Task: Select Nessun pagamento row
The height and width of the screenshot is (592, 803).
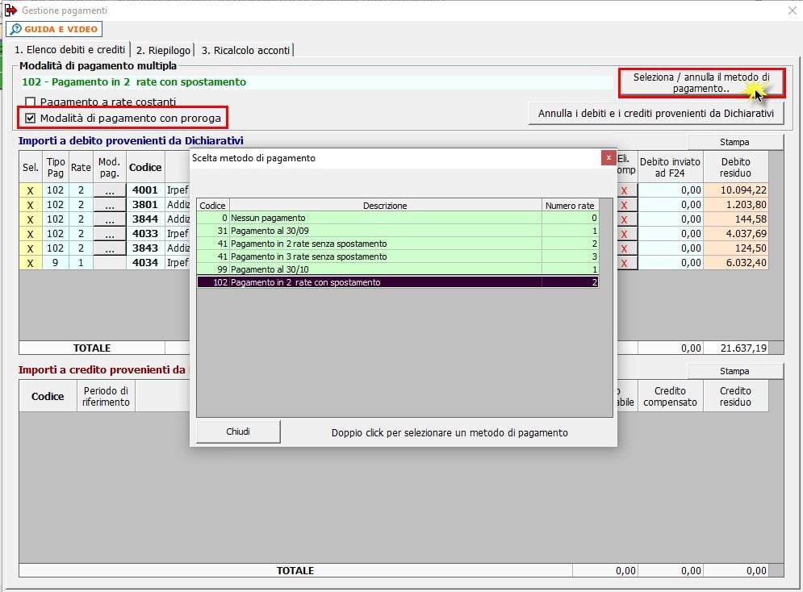Action: pyautogui.click(x=397, y=218)
